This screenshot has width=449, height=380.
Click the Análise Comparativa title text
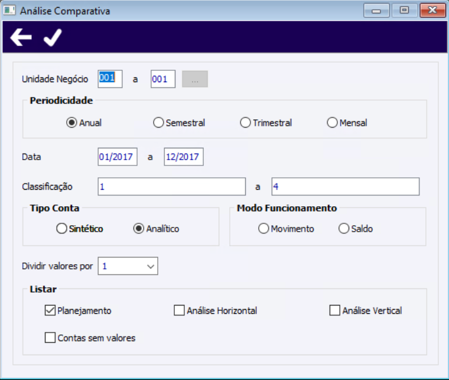pos(65,11)
